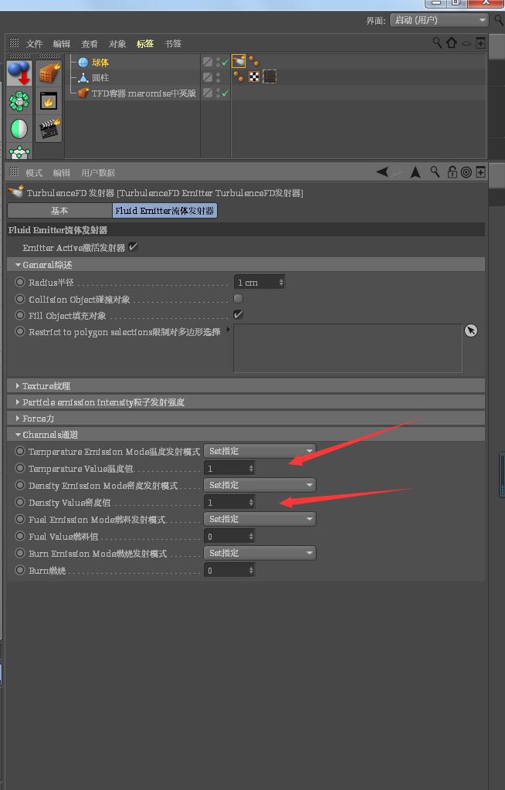Open the 标签 menu in the object manager
Screen dimensions: 505x790
144,44
